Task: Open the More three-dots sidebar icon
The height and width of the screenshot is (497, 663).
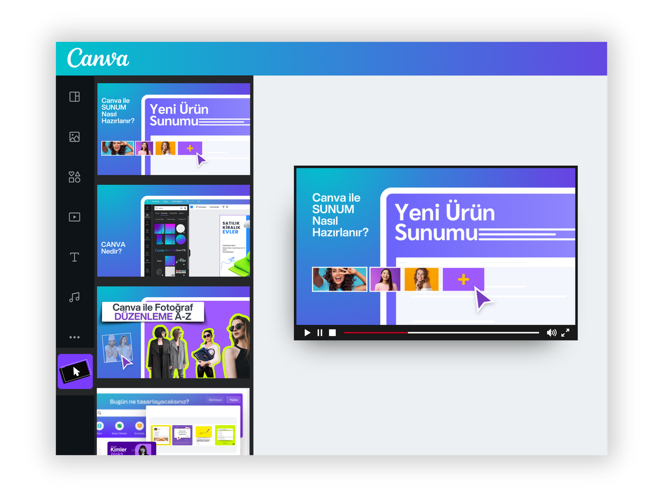Action: 75,337
